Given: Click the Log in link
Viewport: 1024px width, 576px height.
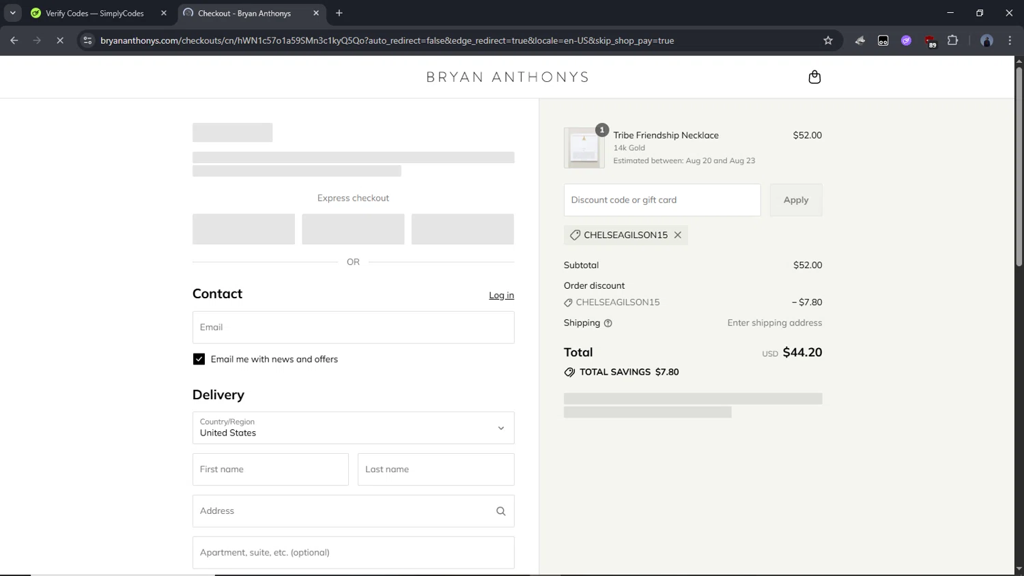Looking at the screenshot, I should (501, 296).
